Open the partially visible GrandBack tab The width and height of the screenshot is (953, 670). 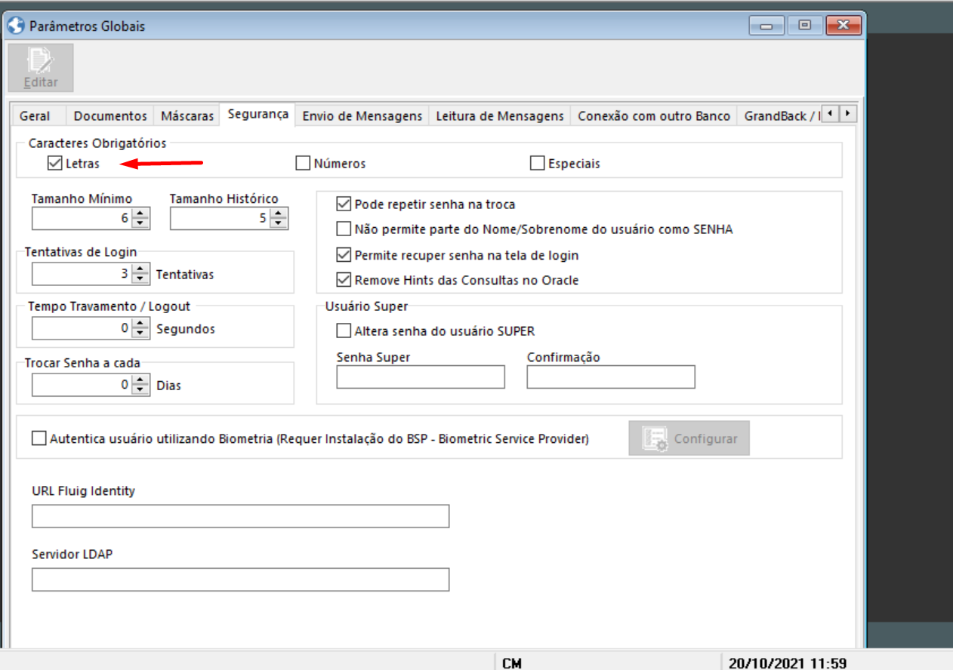(x=779, y=116)
